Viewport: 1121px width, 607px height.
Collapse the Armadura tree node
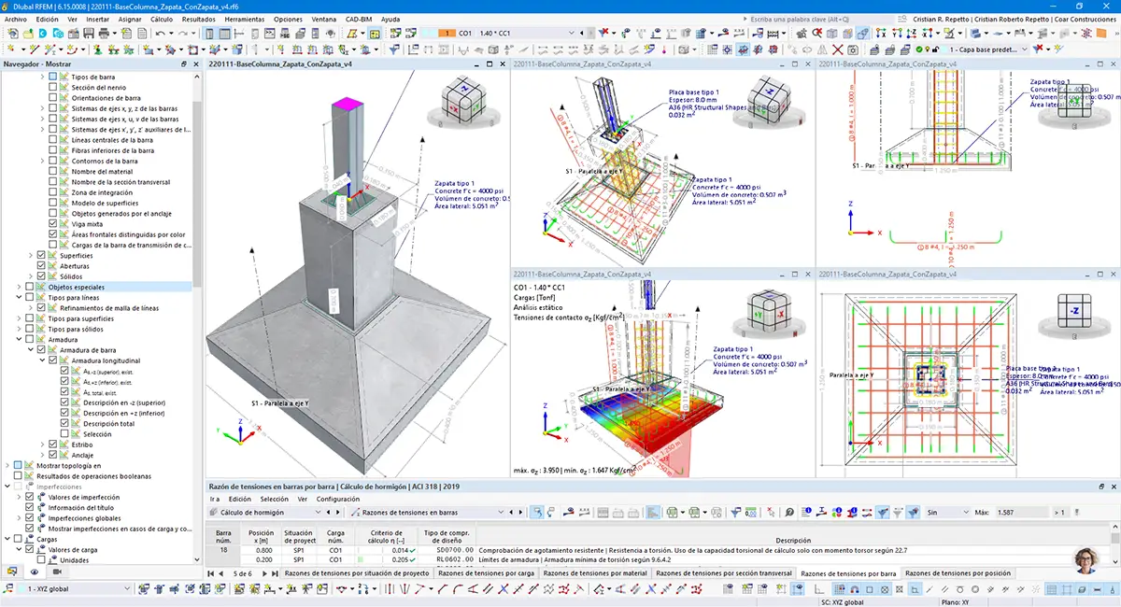[x=18, y=339]
